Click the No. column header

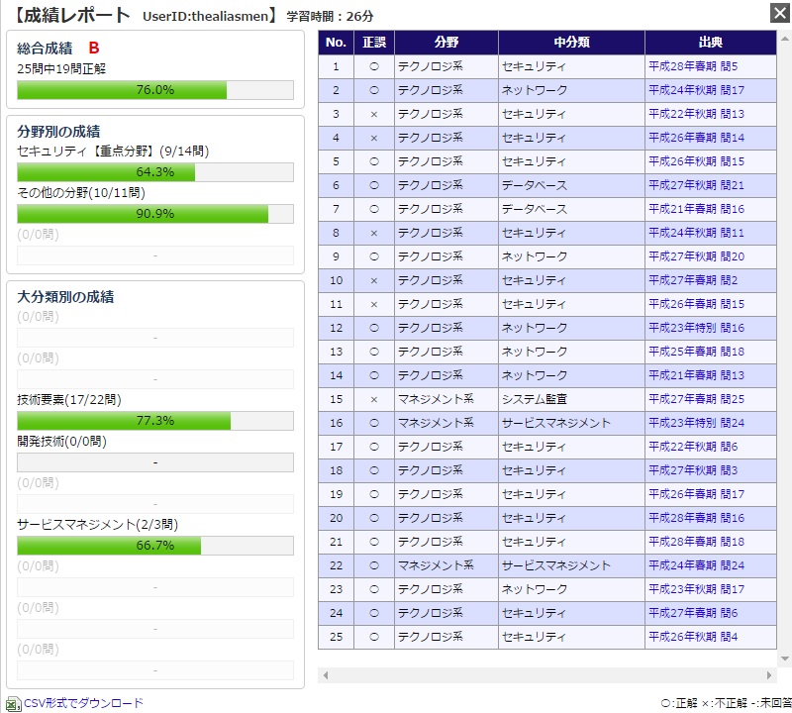click(x=336, y=43)
